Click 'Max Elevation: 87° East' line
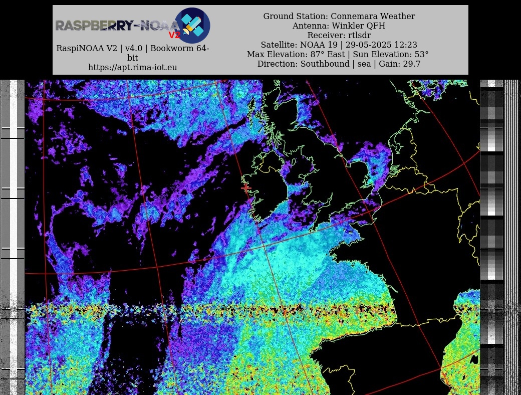521x395 pixels. [338, 54]
